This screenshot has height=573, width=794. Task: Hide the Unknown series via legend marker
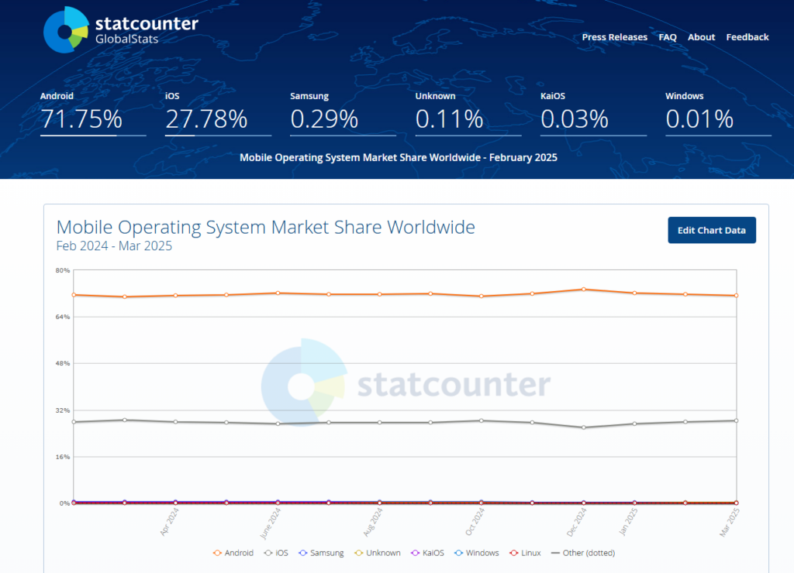[359, 553]
